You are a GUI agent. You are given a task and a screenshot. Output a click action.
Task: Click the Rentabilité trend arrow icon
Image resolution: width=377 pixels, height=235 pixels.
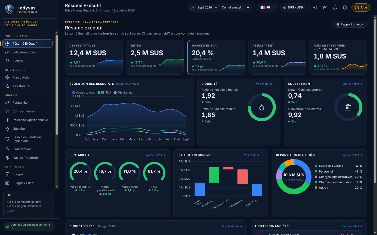coord(7,103)
